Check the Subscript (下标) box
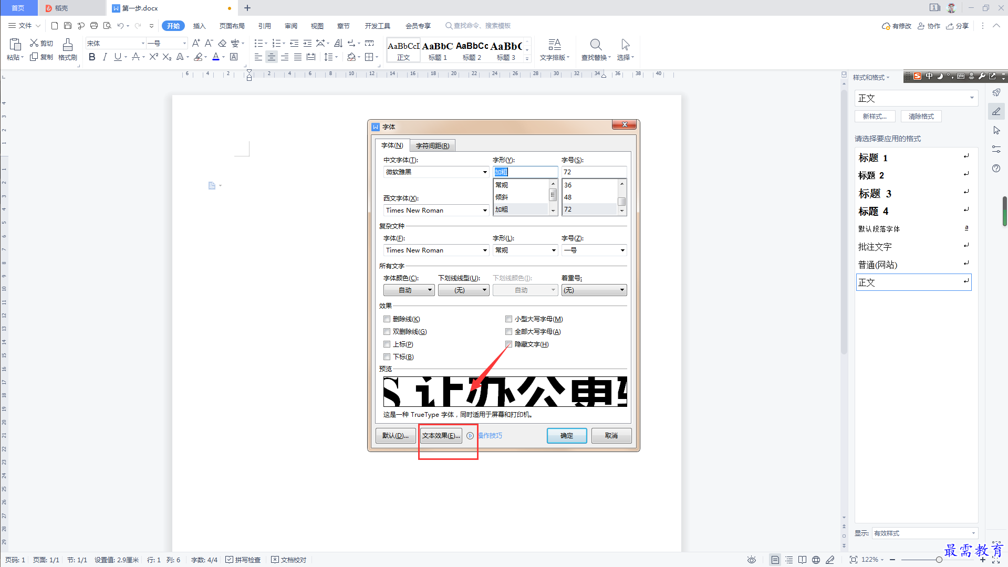The image size is (1008, 567). click(x=387, y=357)
